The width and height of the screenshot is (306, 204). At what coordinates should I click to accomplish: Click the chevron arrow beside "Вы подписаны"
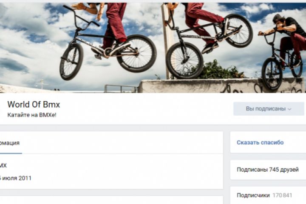289,109
